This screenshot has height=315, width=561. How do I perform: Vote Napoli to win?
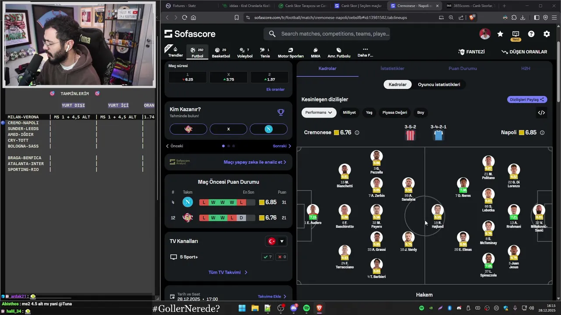[x=269, y=129]
